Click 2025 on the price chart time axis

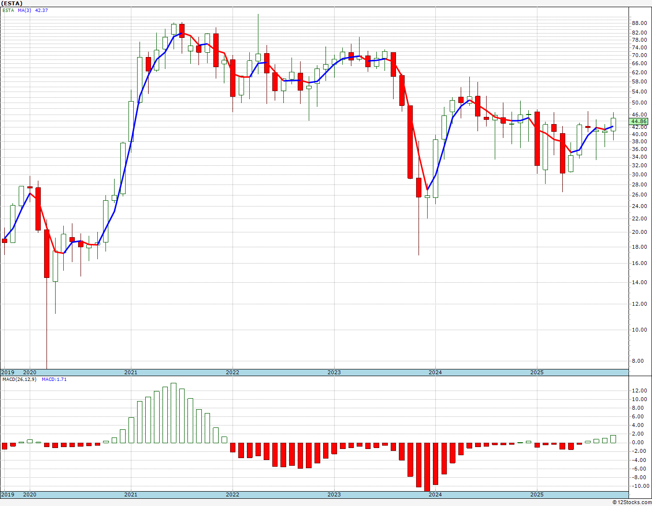(x=537, y=372)
